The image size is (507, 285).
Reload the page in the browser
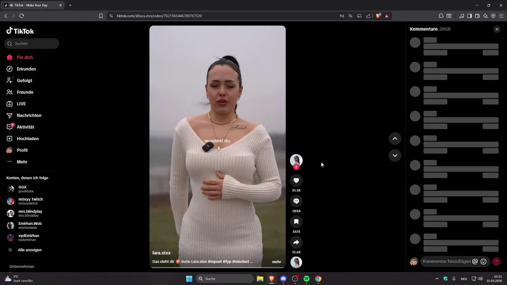tap(21, 16)
